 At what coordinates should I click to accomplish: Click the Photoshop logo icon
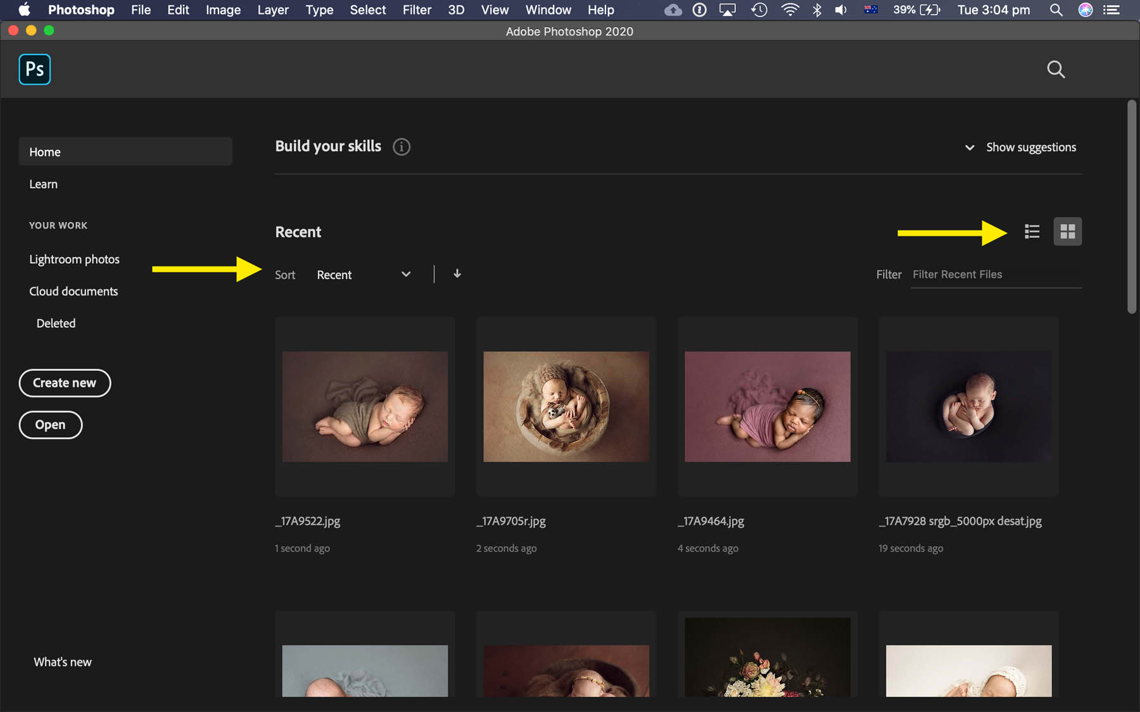pos(34,69)
